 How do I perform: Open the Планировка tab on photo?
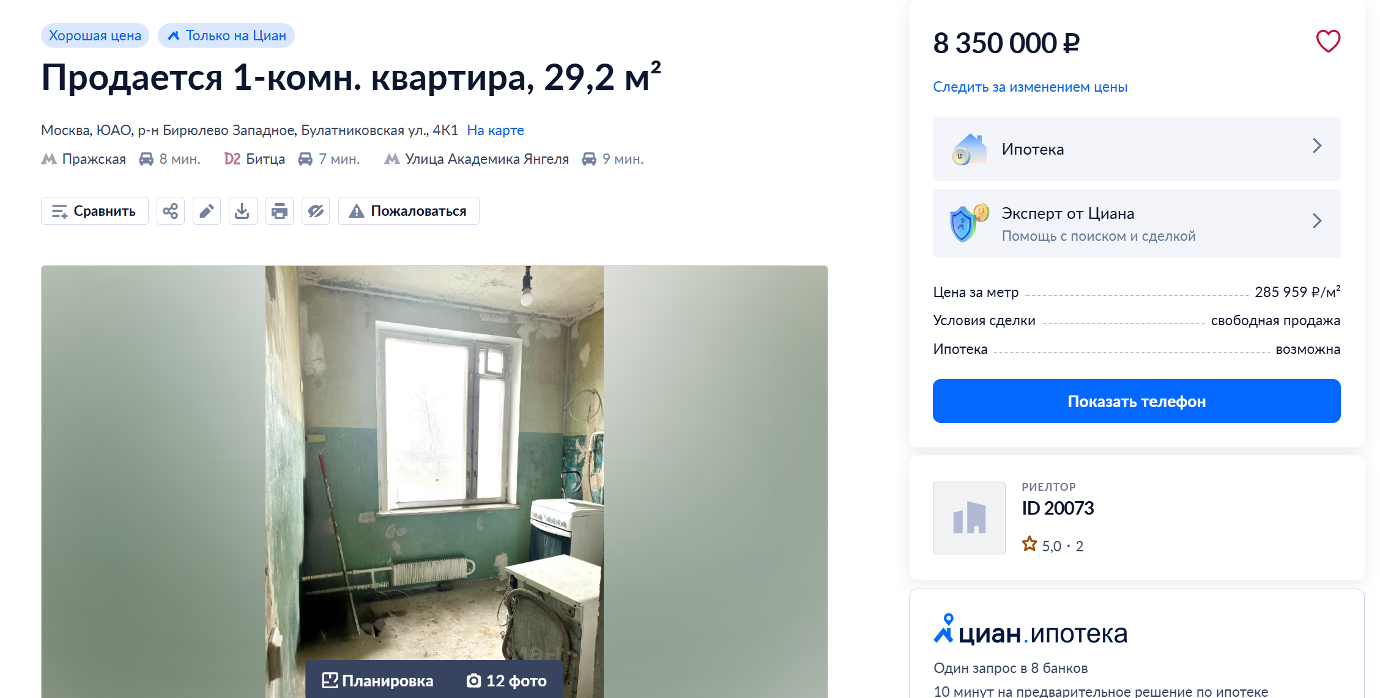click(377, 680)
